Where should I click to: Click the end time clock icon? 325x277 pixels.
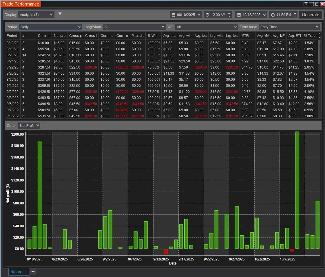click(273, 15)
